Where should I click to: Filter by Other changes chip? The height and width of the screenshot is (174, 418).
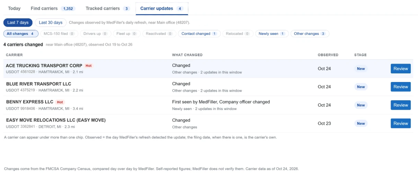310,34
